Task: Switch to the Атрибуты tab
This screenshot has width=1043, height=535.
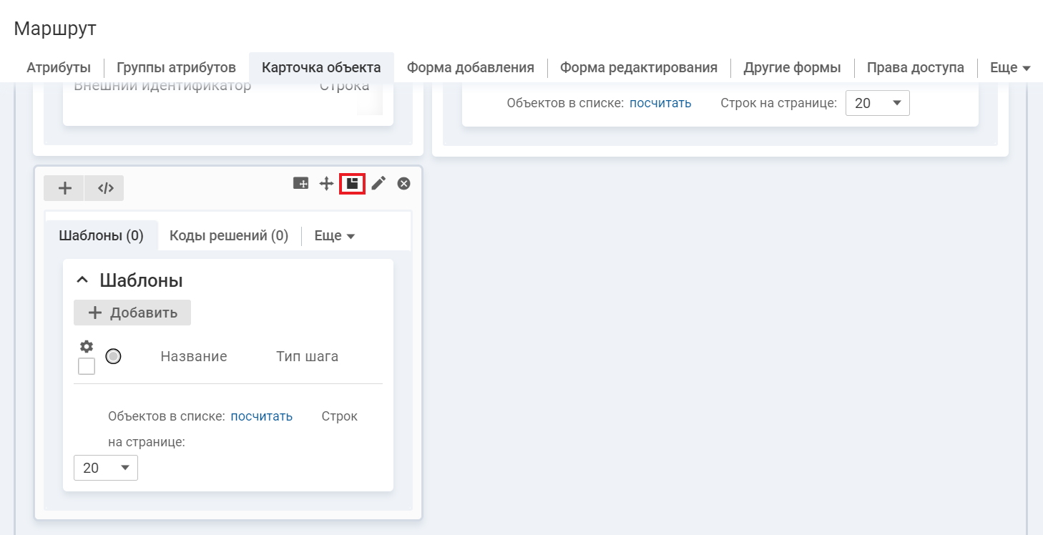Action: [59, 68]
